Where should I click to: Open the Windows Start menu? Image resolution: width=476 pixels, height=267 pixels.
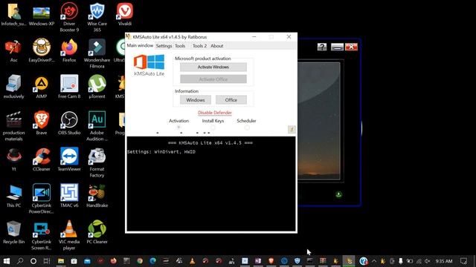(x=7, y=261)
